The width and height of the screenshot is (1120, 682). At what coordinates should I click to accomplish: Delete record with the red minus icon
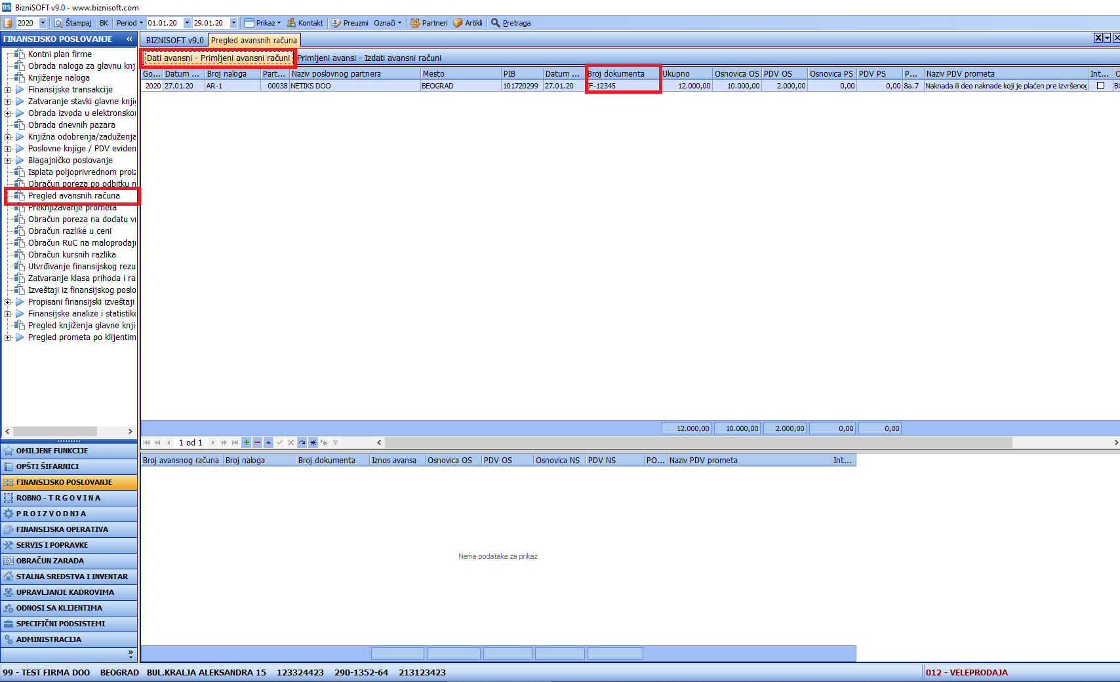click(258, 443)
